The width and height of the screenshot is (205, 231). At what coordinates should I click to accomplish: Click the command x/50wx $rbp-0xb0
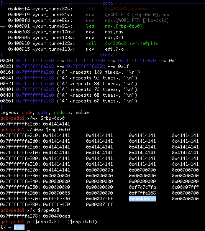click(x=48, y=130)
